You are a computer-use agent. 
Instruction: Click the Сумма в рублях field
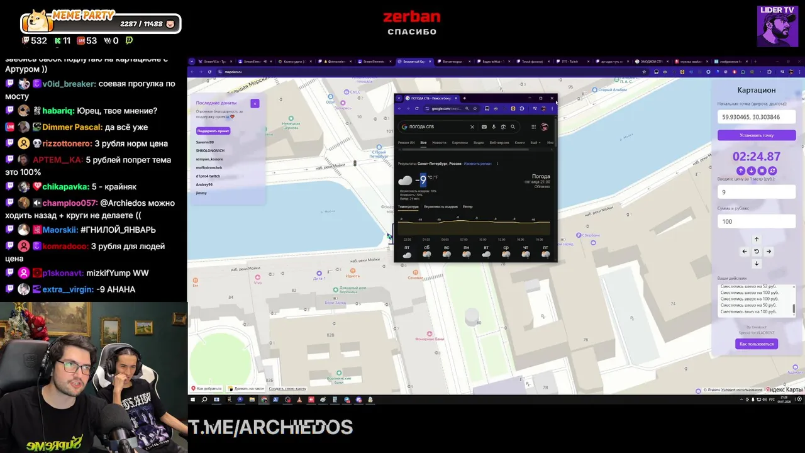tap(757, 221)
